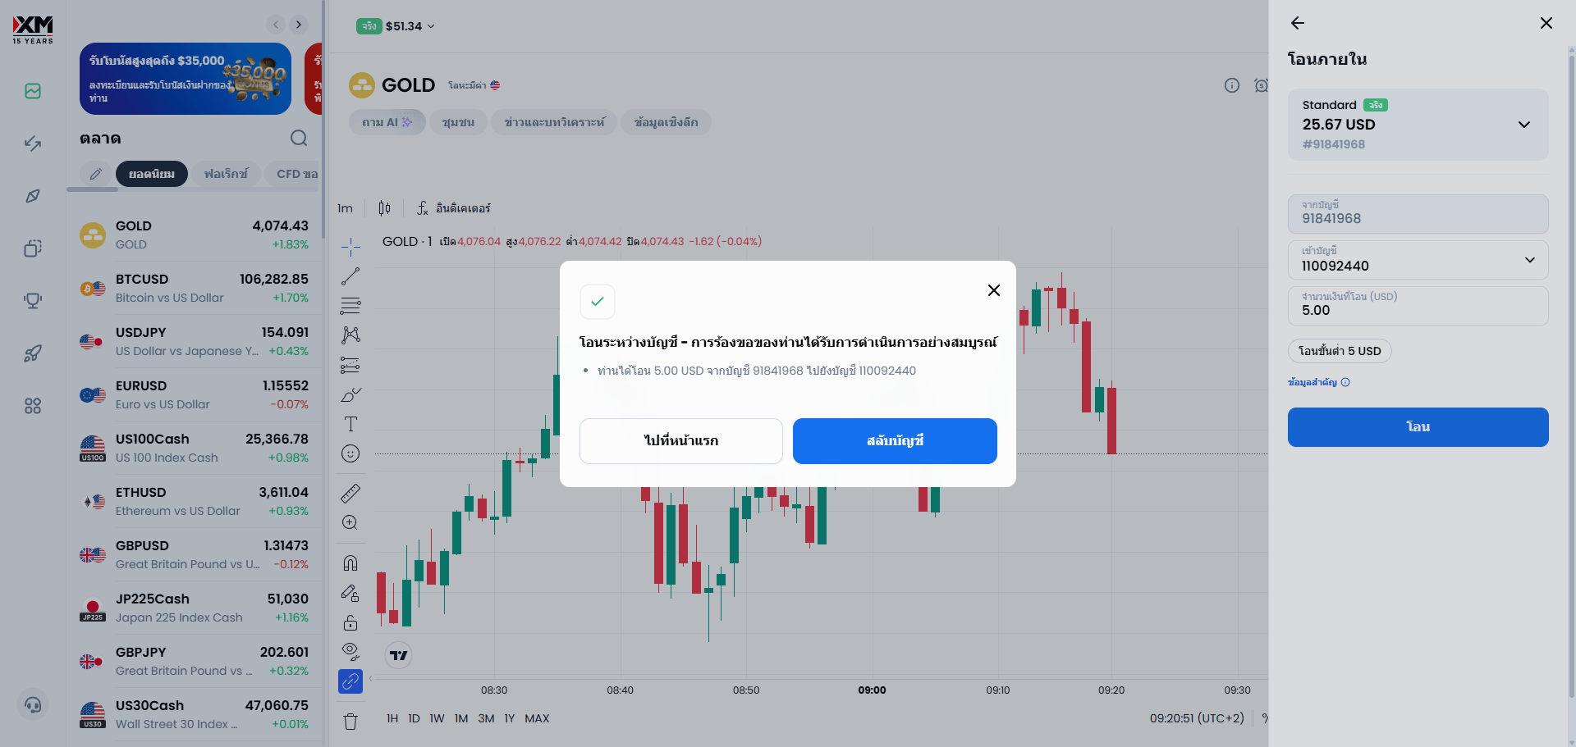Toggle hide all drawings eye icon
Viewport: 1576px width, 747px height.
tap(350, 652)
